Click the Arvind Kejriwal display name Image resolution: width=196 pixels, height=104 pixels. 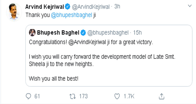click(45, 7)
